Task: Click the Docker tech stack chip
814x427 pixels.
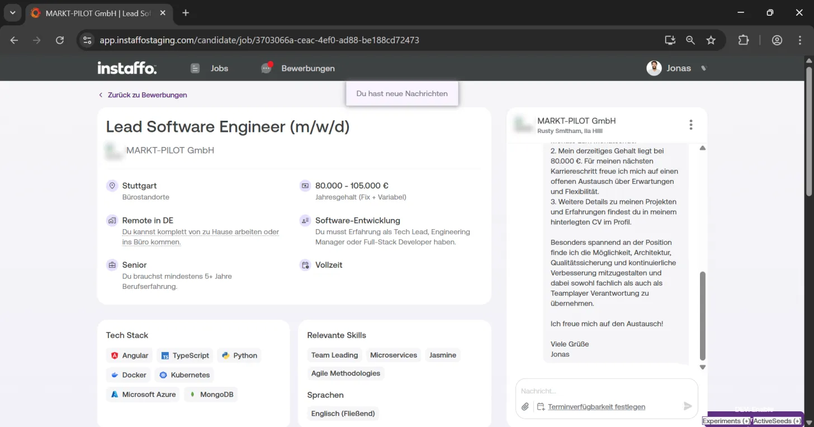Action: (129, 375)
